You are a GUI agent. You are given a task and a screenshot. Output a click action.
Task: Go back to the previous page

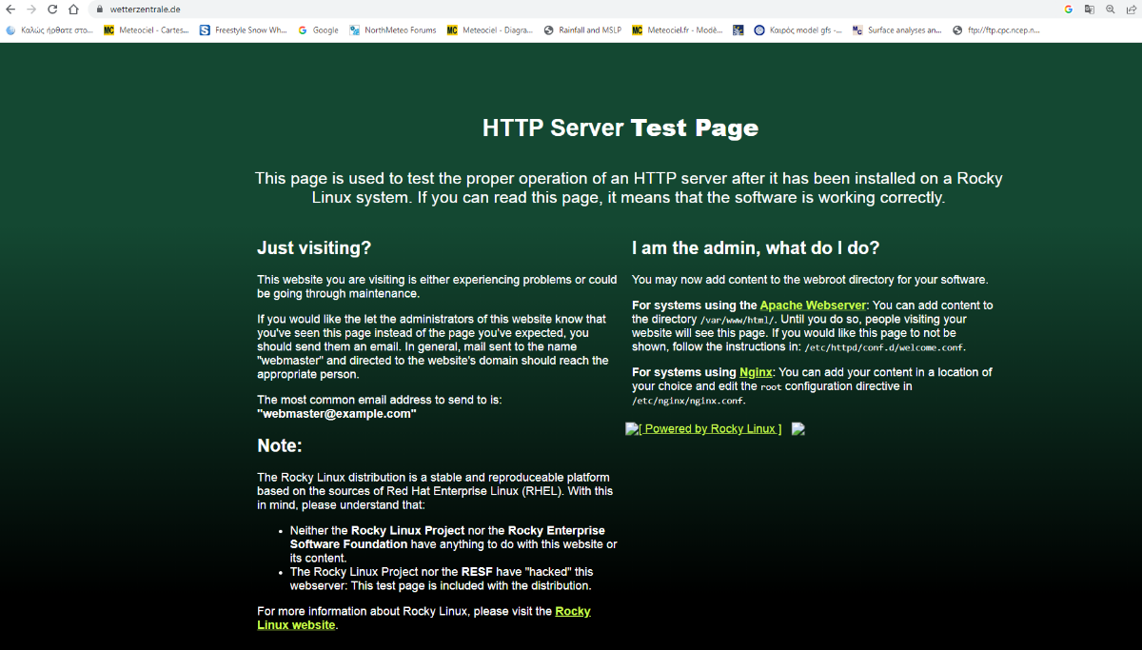[x=10, y=9]
